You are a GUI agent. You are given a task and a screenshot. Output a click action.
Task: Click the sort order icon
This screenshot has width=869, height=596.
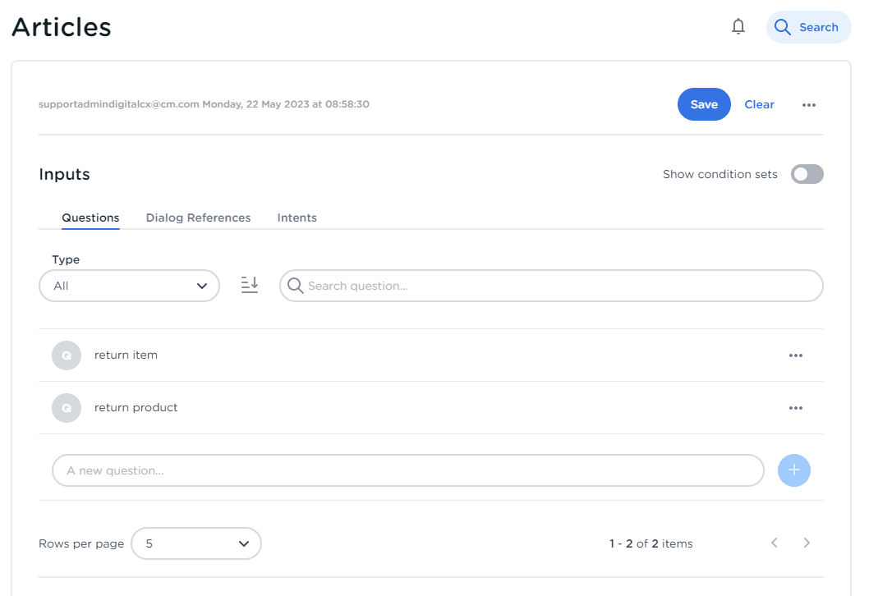[250, 286]
